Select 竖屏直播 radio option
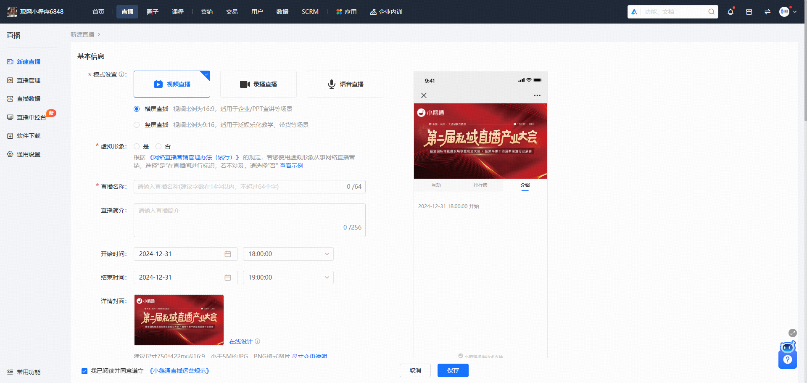This screenshot has width=807, height=383. click(137, 125)
